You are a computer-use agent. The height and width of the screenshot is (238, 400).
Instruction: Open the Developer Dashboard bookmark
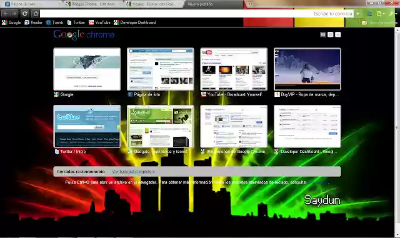tap(135, 22)
